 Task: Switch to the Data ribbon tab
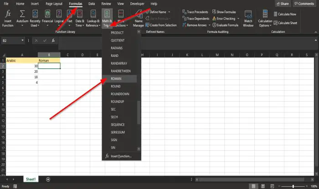click(x=92, y=4)
